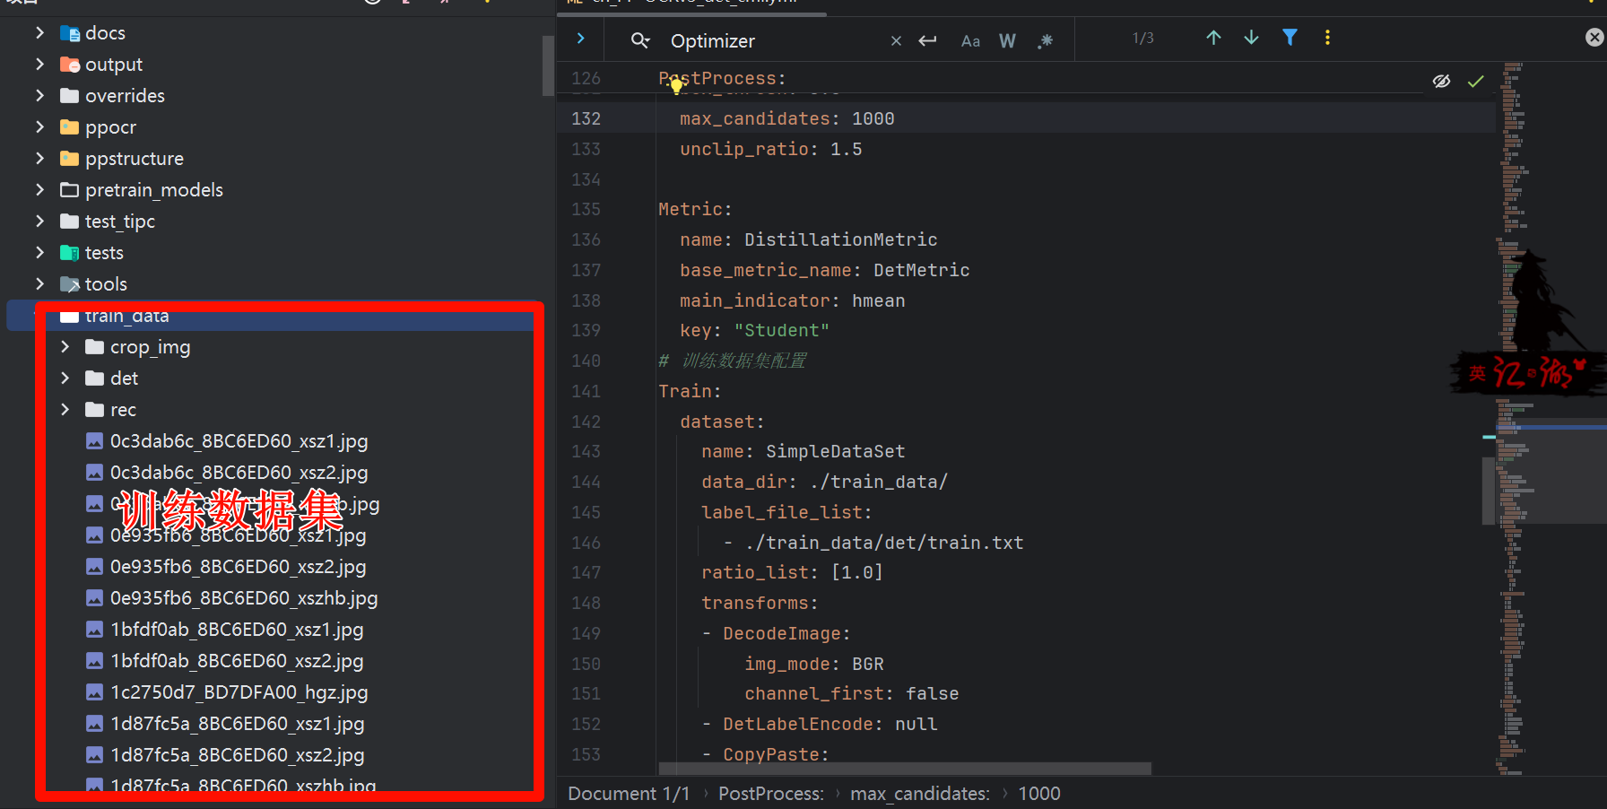Viewport: 1607px width, 809px height.
Task: Expand the tools folder
Action: (39, 284)
